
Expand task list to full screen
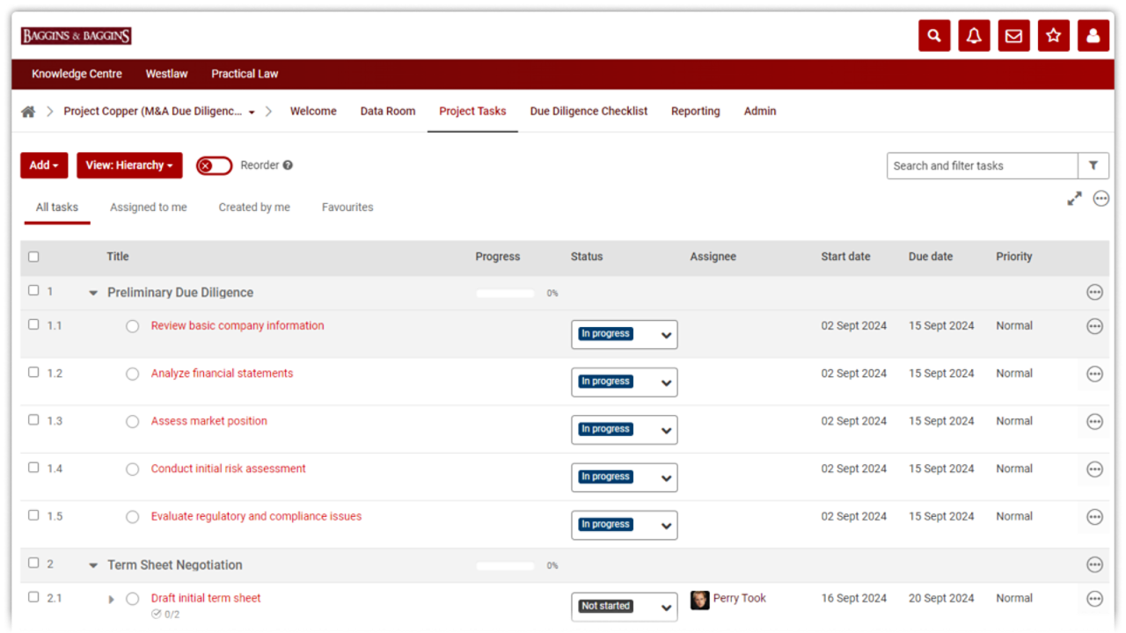1074,200
